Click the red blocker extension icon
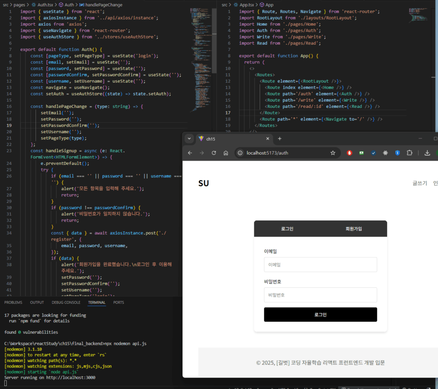Screen dimensions: 438x389 pyautogui.click(x=349, y=153)
